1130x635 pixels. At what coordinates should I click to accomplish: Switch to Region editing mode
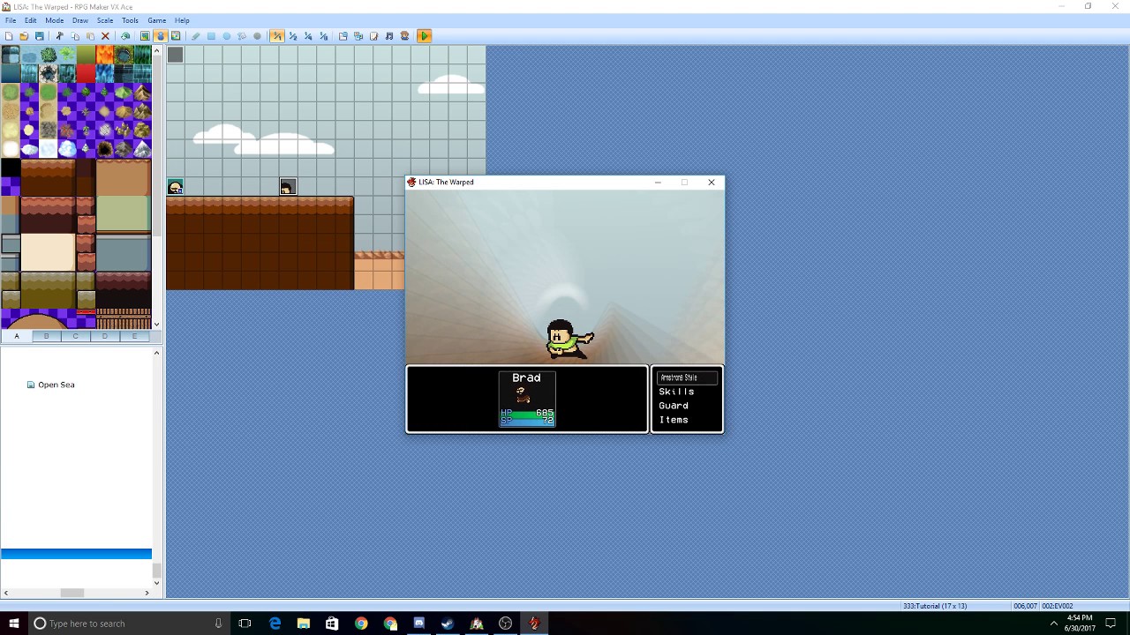[x=176, y=36]
